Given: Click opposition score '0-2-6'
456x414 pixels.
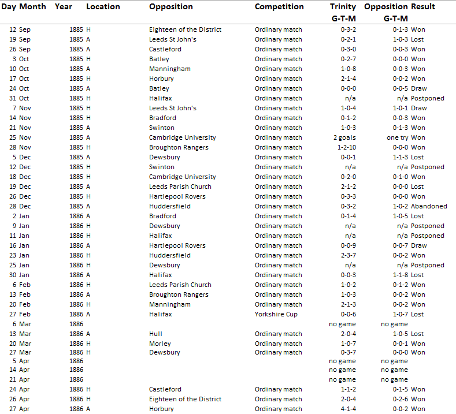Looking at the screenshot, I should 401,400.
